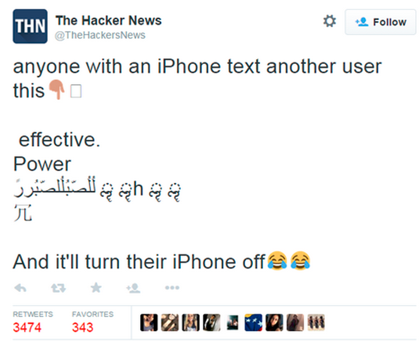Open The Hacker News profile name
This screenshot has width=420, height=342.
(108, 20)
